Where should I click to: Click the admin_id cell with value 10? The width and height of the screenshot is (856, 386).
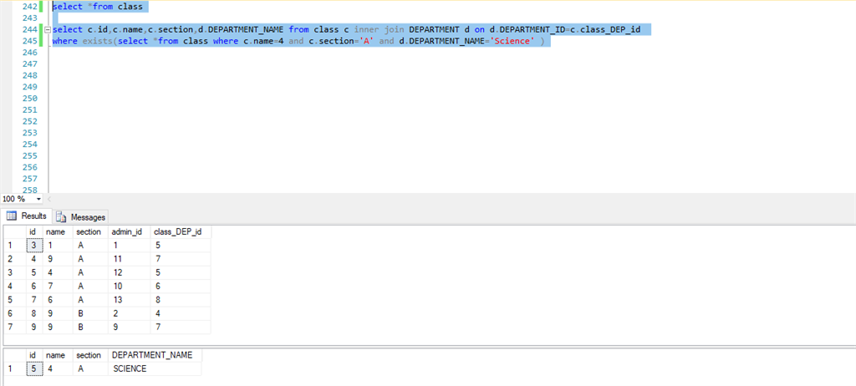130,287
